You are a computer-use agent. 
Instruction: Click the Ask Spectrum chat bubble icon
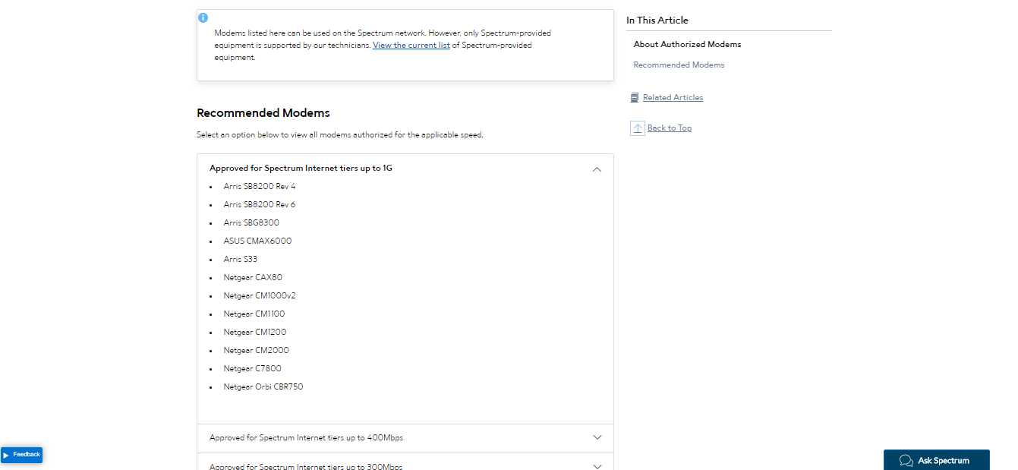click(x=906, y=460)
